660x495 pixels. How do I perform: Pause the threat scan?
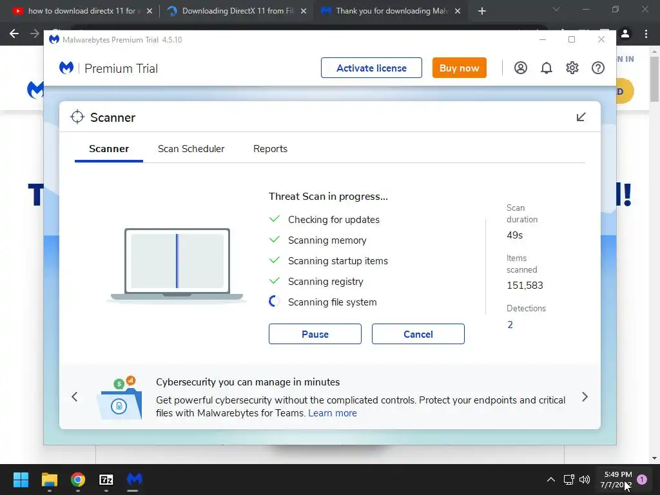315,334
